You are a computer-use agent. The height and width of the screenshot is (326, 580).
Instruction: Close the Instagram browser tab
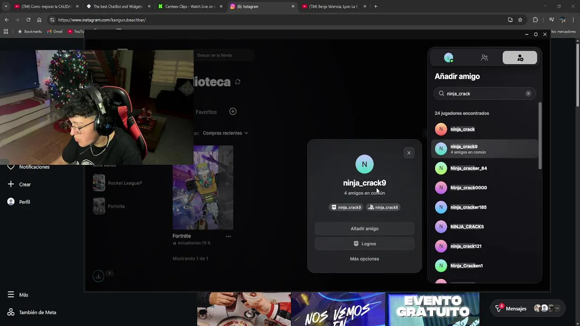(x=293, y=6)
